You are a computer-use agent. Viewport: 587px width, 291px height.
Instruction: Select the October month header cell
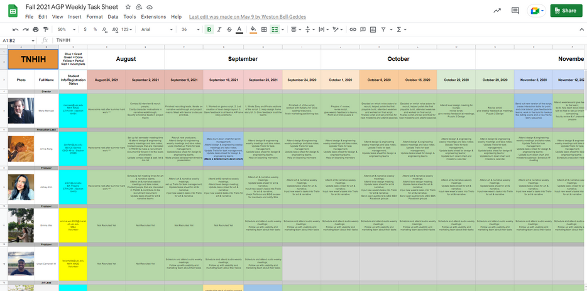tap(398, 59)
